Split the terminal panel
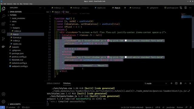Image resolution: width=194 pixels, height=109 pixels. point(176,84)
